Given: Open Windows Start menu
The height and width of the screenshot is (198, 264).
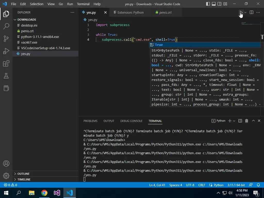Looking at the screenshot, I should coord(6,193).
